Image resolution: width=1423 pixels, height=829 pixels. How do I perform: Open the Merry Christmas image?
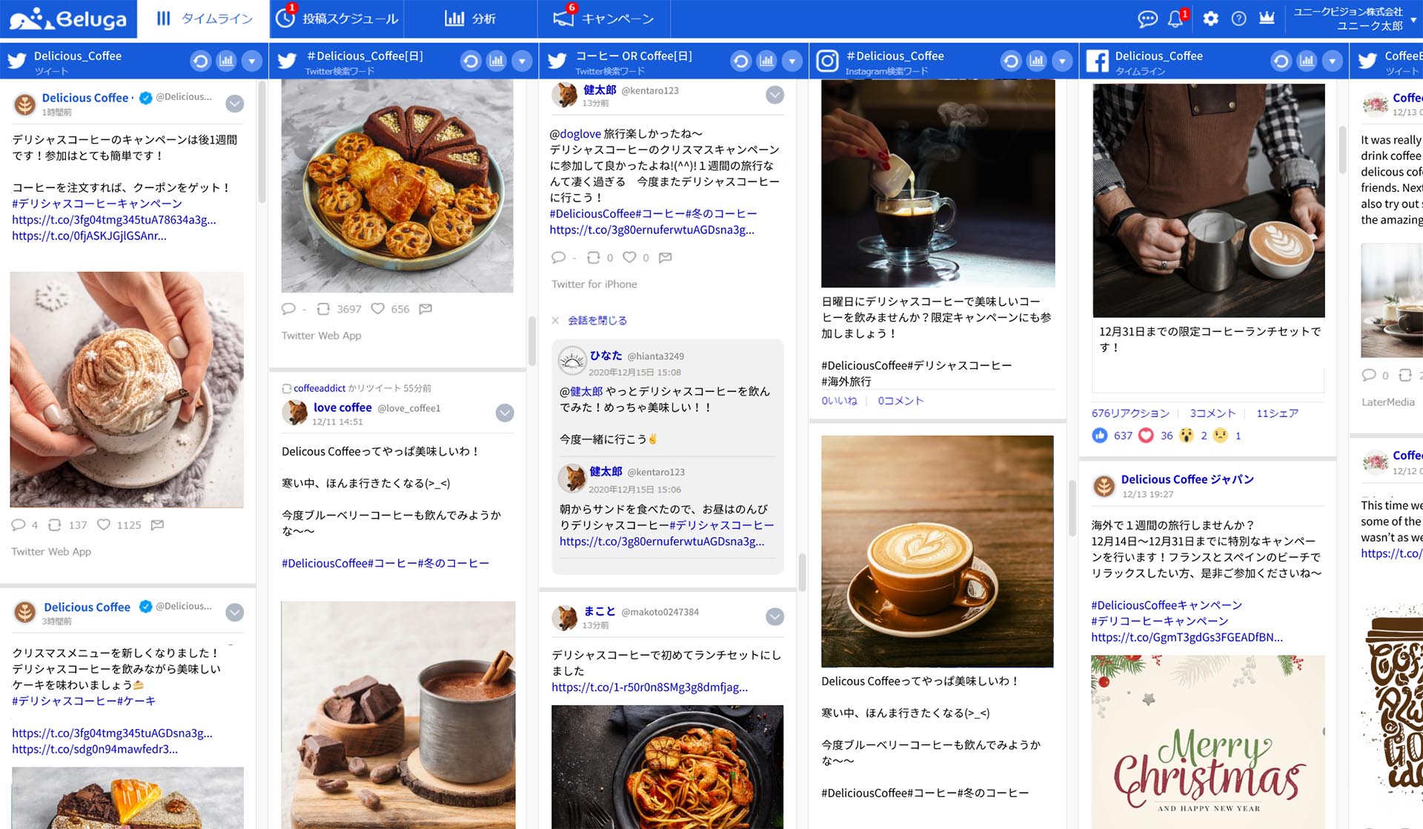click(1208, 742)
